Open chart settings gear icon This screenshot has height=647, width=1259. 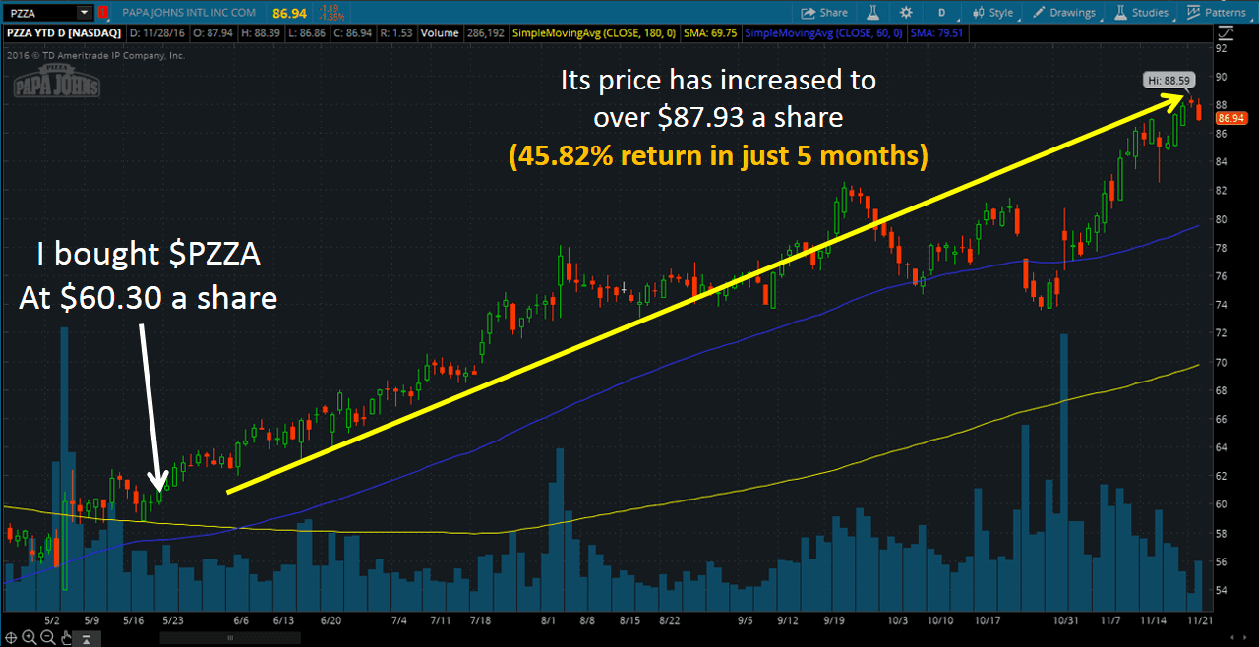click(x=906, y=13)
